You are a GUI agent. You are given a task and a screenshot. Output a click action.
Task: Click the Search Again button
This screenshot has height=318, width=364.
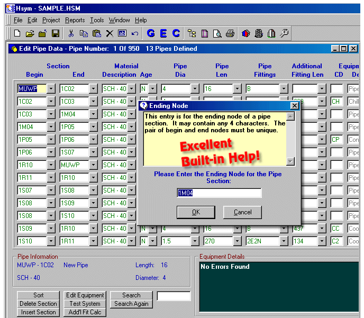(131, 304)
